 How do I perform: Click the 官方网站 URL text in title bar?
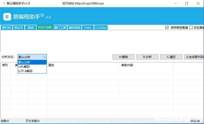point(83,3)
